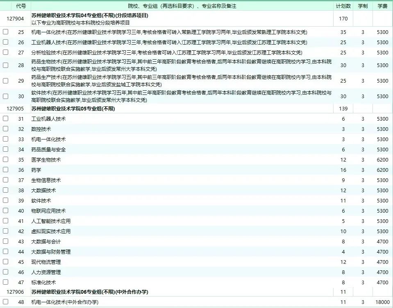Screen dimensions: 393x308
Task: Click the 计划数 column header
Action: [343, 6]
